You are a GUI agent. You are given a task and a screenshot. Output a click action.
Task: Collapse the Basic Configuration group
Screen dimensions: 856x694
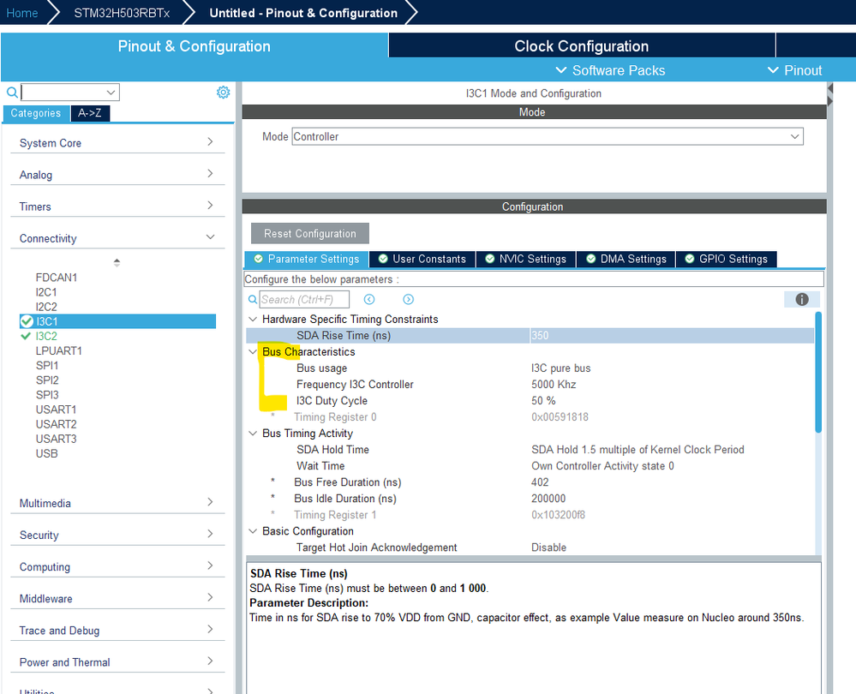(252, 530)
